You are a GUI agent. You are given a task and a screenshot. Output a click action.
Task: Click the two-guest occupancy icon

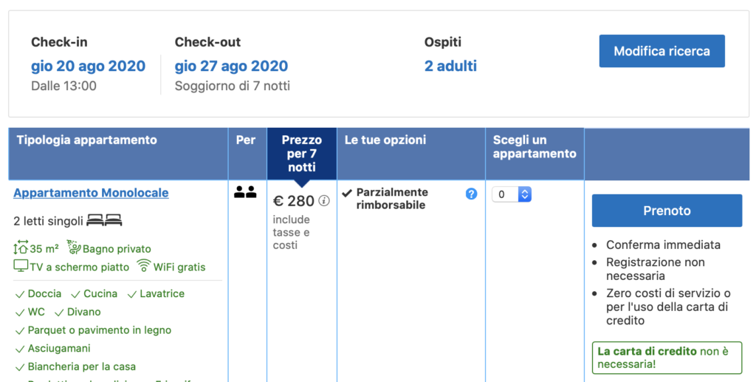[245, 193]
